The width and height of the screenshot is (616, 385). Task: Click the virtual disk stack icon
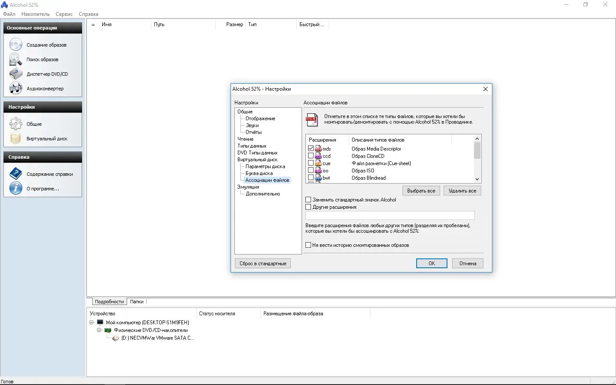tap(16, 139)
